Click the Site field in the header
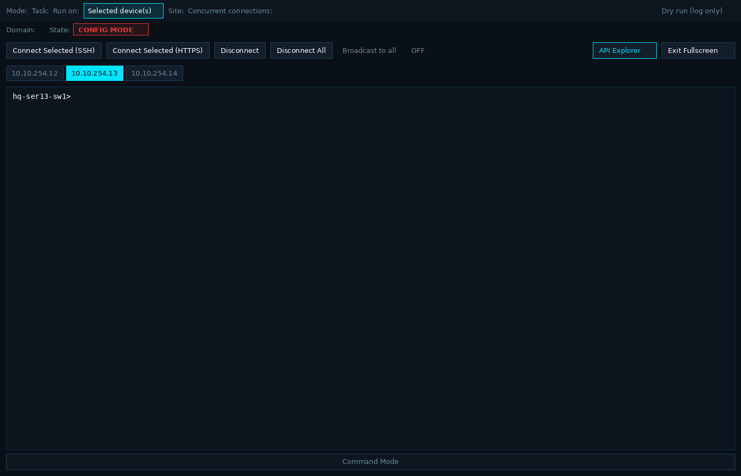741x476 pixels. (x=175, y=11)
